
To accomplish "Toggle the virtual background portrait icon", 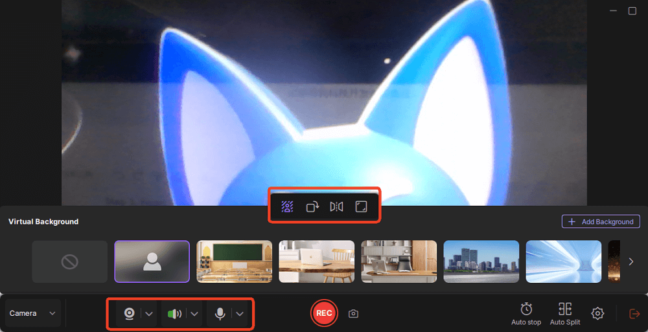I will [x=287, y=206].
